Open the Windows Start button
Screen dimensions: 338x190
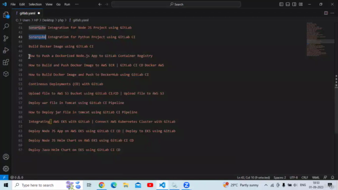(6, 185)
